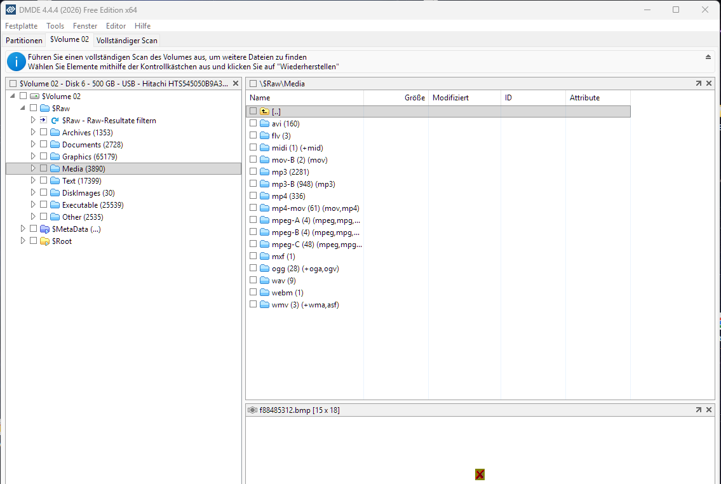Click the broken image thumbnail in preview
This screenshot has width=721, height=484.
(480, 474)
